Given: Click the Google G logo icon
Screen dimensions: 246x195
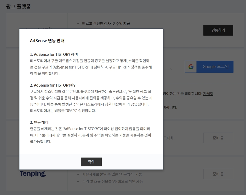Looking at the screenshot, I should 191,67.
